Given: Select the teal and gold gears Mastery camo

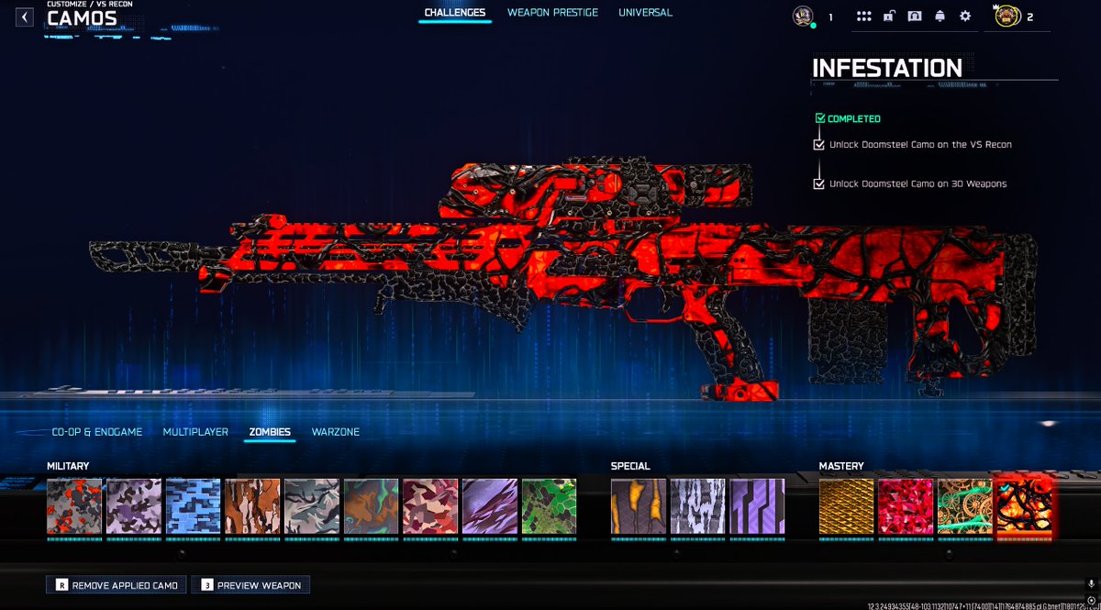Looking at the screenshot, I should click(x=965, y=506).
